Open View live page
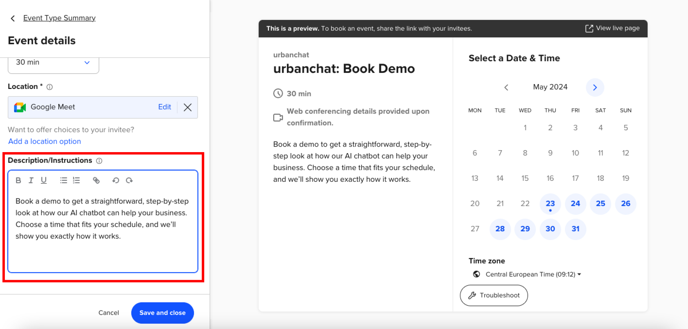Image resolution: width=688 pixels, height=329 pixels. [612, 28]
